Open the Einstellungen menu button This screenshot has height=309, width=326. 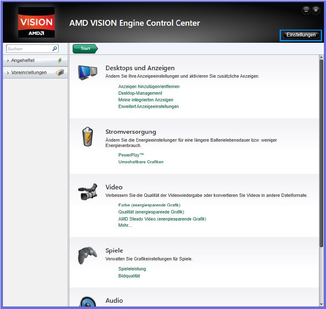301,35
